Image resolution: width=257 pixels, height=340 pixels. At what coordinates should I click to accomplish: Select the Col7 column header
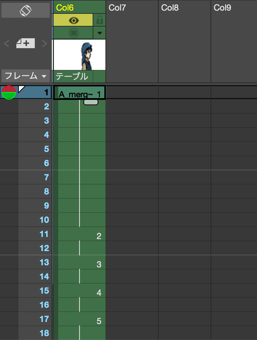coord(117,8)
